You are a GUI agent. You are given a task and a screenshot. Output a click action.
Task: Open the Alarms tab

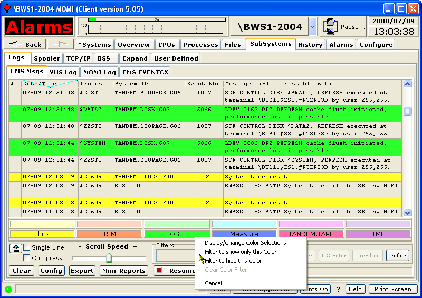coord(341,45)
